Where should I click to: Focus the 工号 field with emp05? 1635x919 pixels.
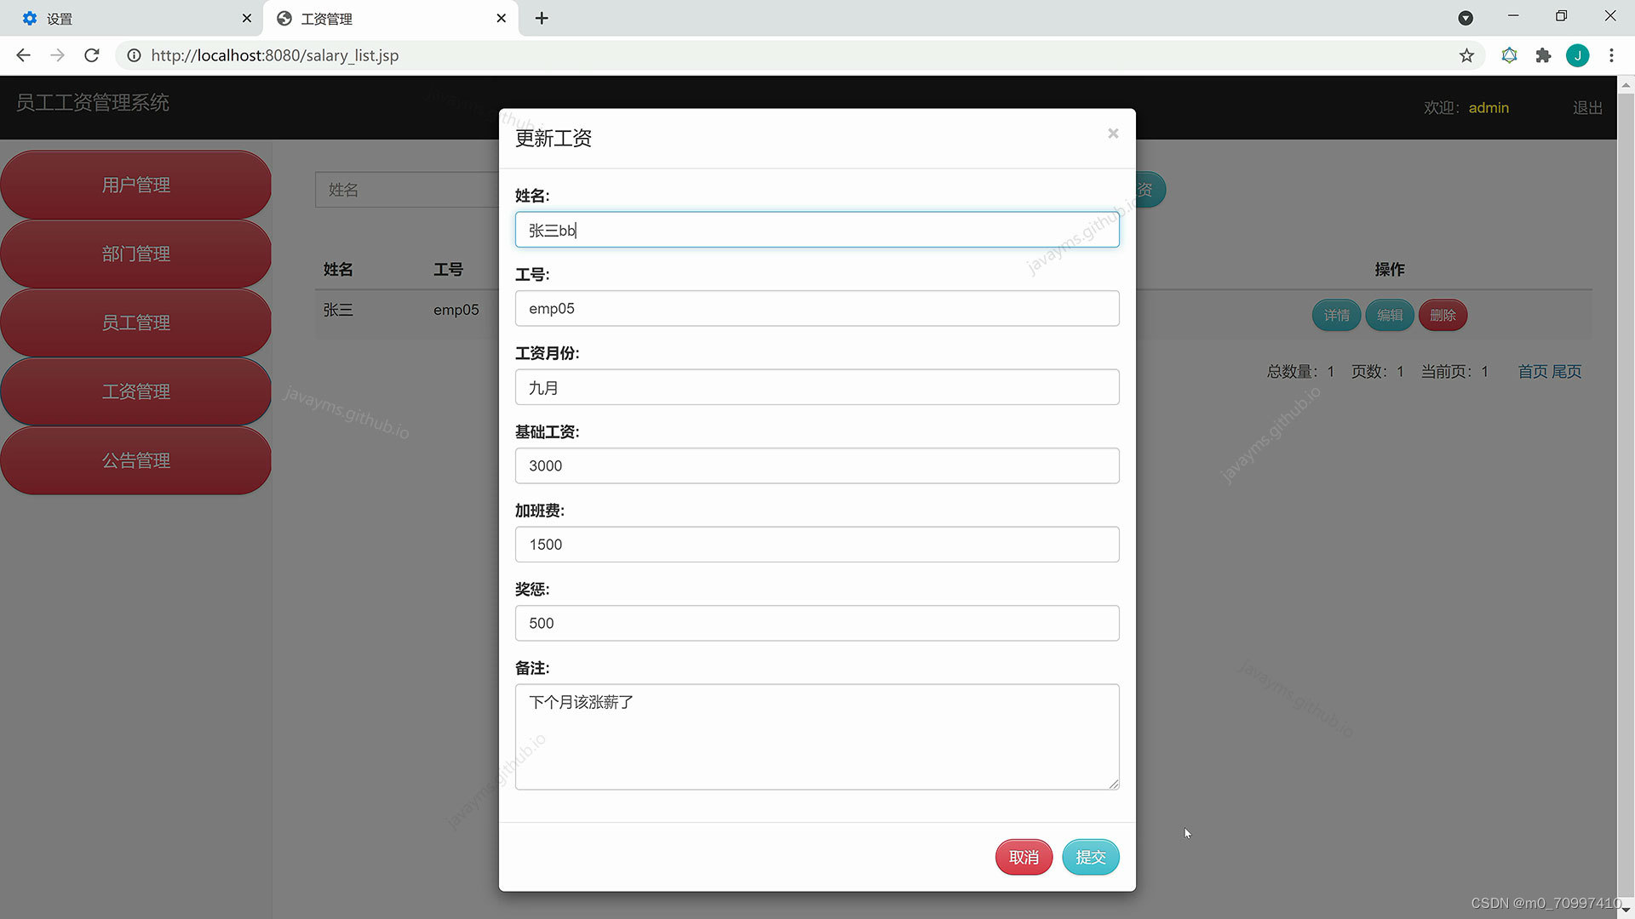point(817,308)
